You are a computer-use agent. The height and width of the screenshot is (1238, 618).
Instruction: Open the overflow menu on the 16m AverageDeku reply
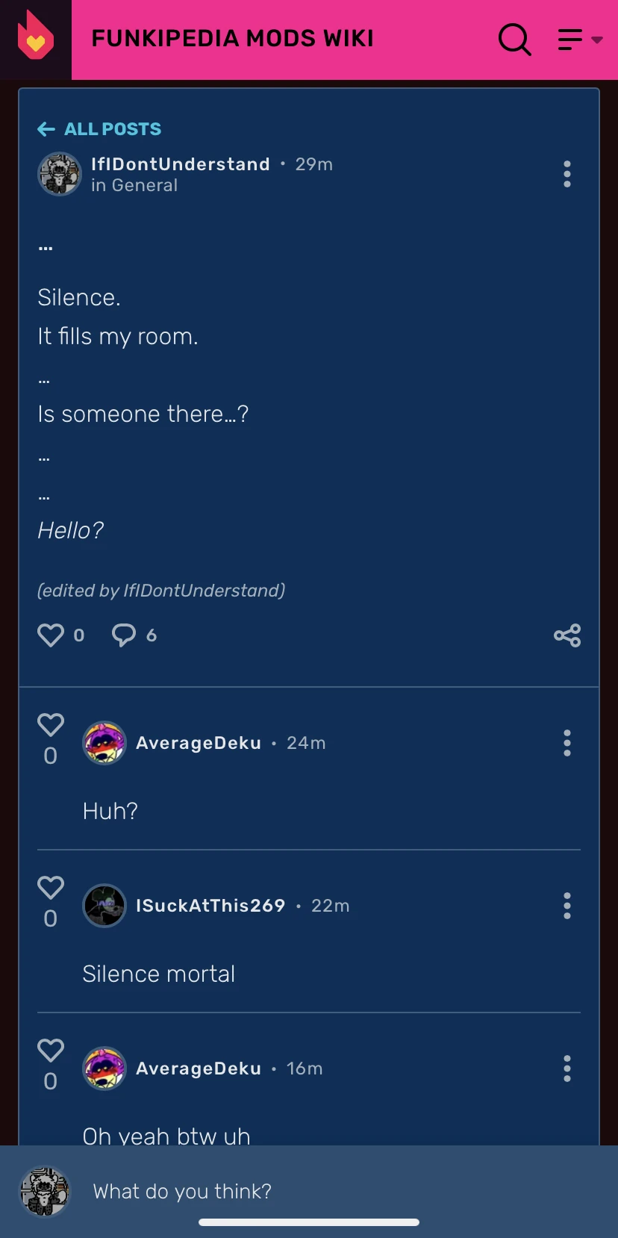566,1069
